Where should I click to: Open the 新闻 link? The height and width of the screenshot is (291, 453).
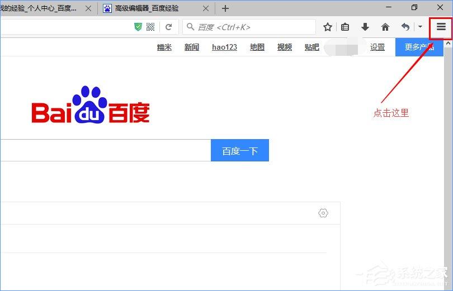tap(191, 47)
